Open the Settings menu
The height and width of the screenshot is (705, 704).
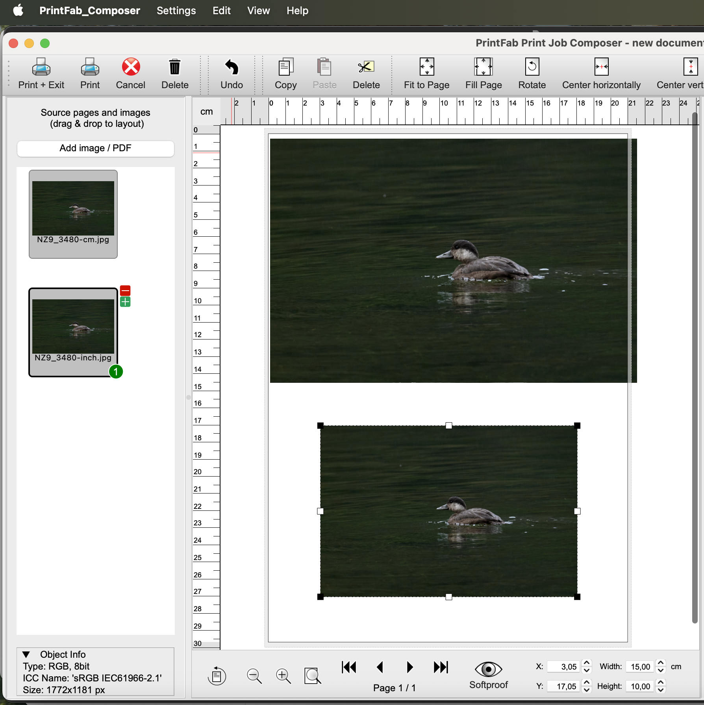[x=176, y=11]
